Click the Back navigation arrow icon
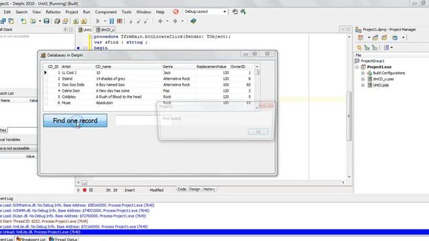Image resolution: width=429 pixels, height=241 pixels. 160,21
